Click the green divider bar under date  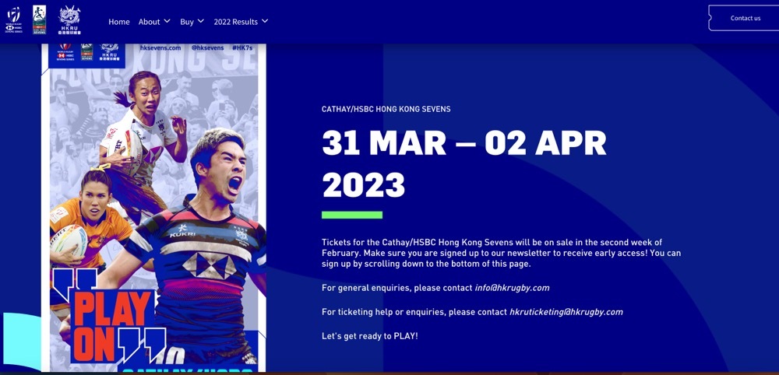pos(352,215)
